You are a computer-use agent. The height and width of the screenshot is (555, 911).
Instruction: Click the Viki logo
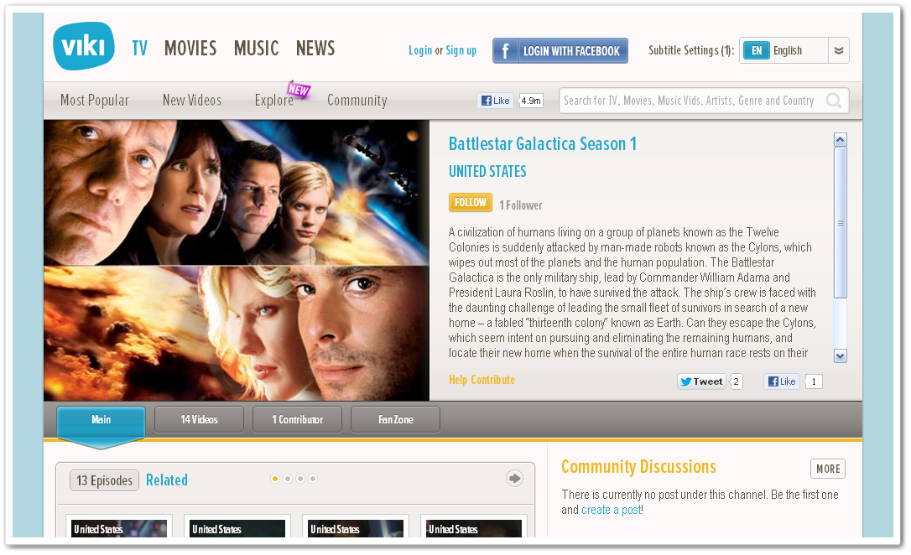[x=84, y=46]
